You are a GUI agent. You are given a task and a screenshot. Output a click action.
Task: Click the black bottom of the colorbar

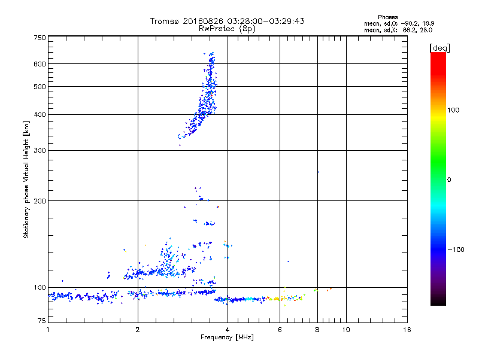(438, 301)
